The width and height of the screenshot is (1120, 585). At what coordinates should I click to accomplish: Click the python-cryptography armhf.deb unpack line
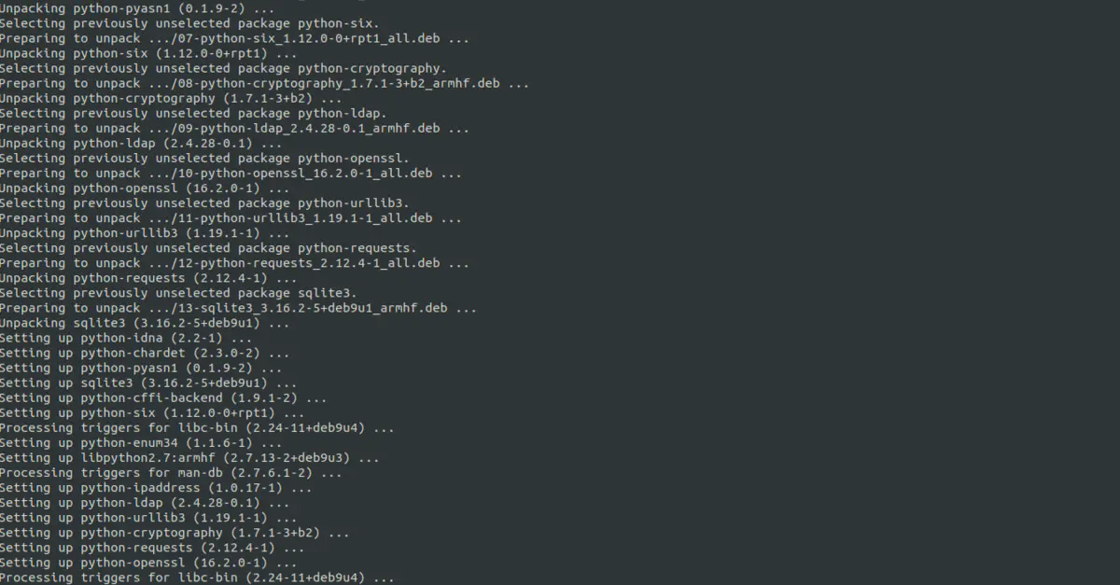(264, 83)
